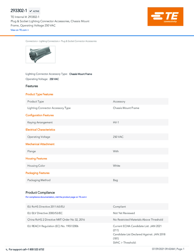
Task: Click 'EU REACH Regulation (EC) No. 1907/2006' label
Action: [53, 226]
